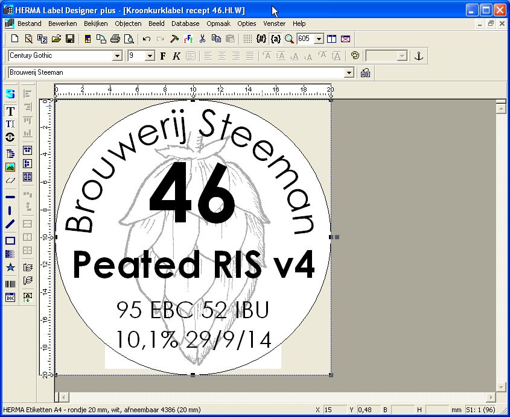
Task: Expand the font size 9 dropdown
Action: (150, 56)
